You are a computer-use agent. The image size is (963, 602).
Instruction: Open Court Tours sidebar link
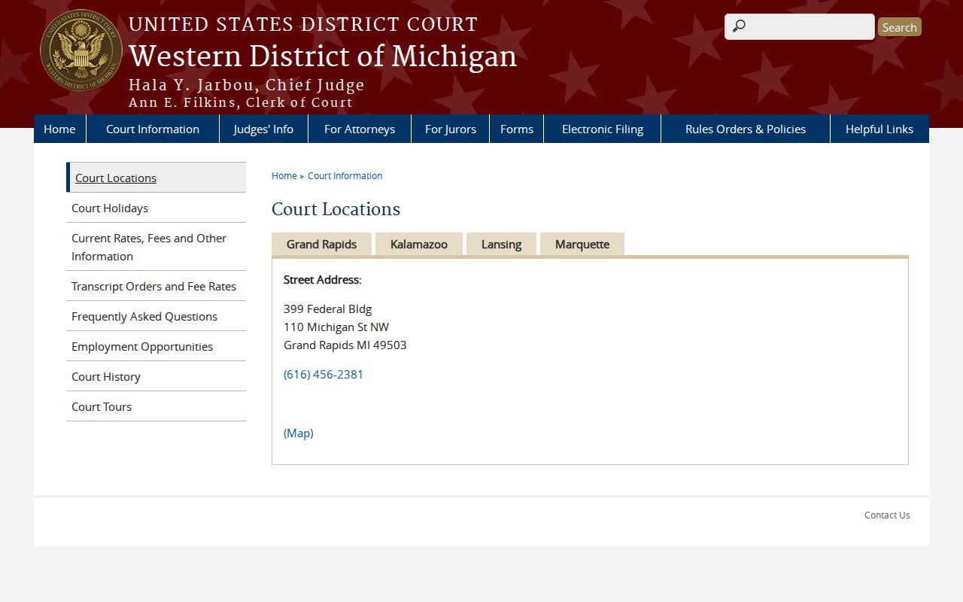point(156,406)
